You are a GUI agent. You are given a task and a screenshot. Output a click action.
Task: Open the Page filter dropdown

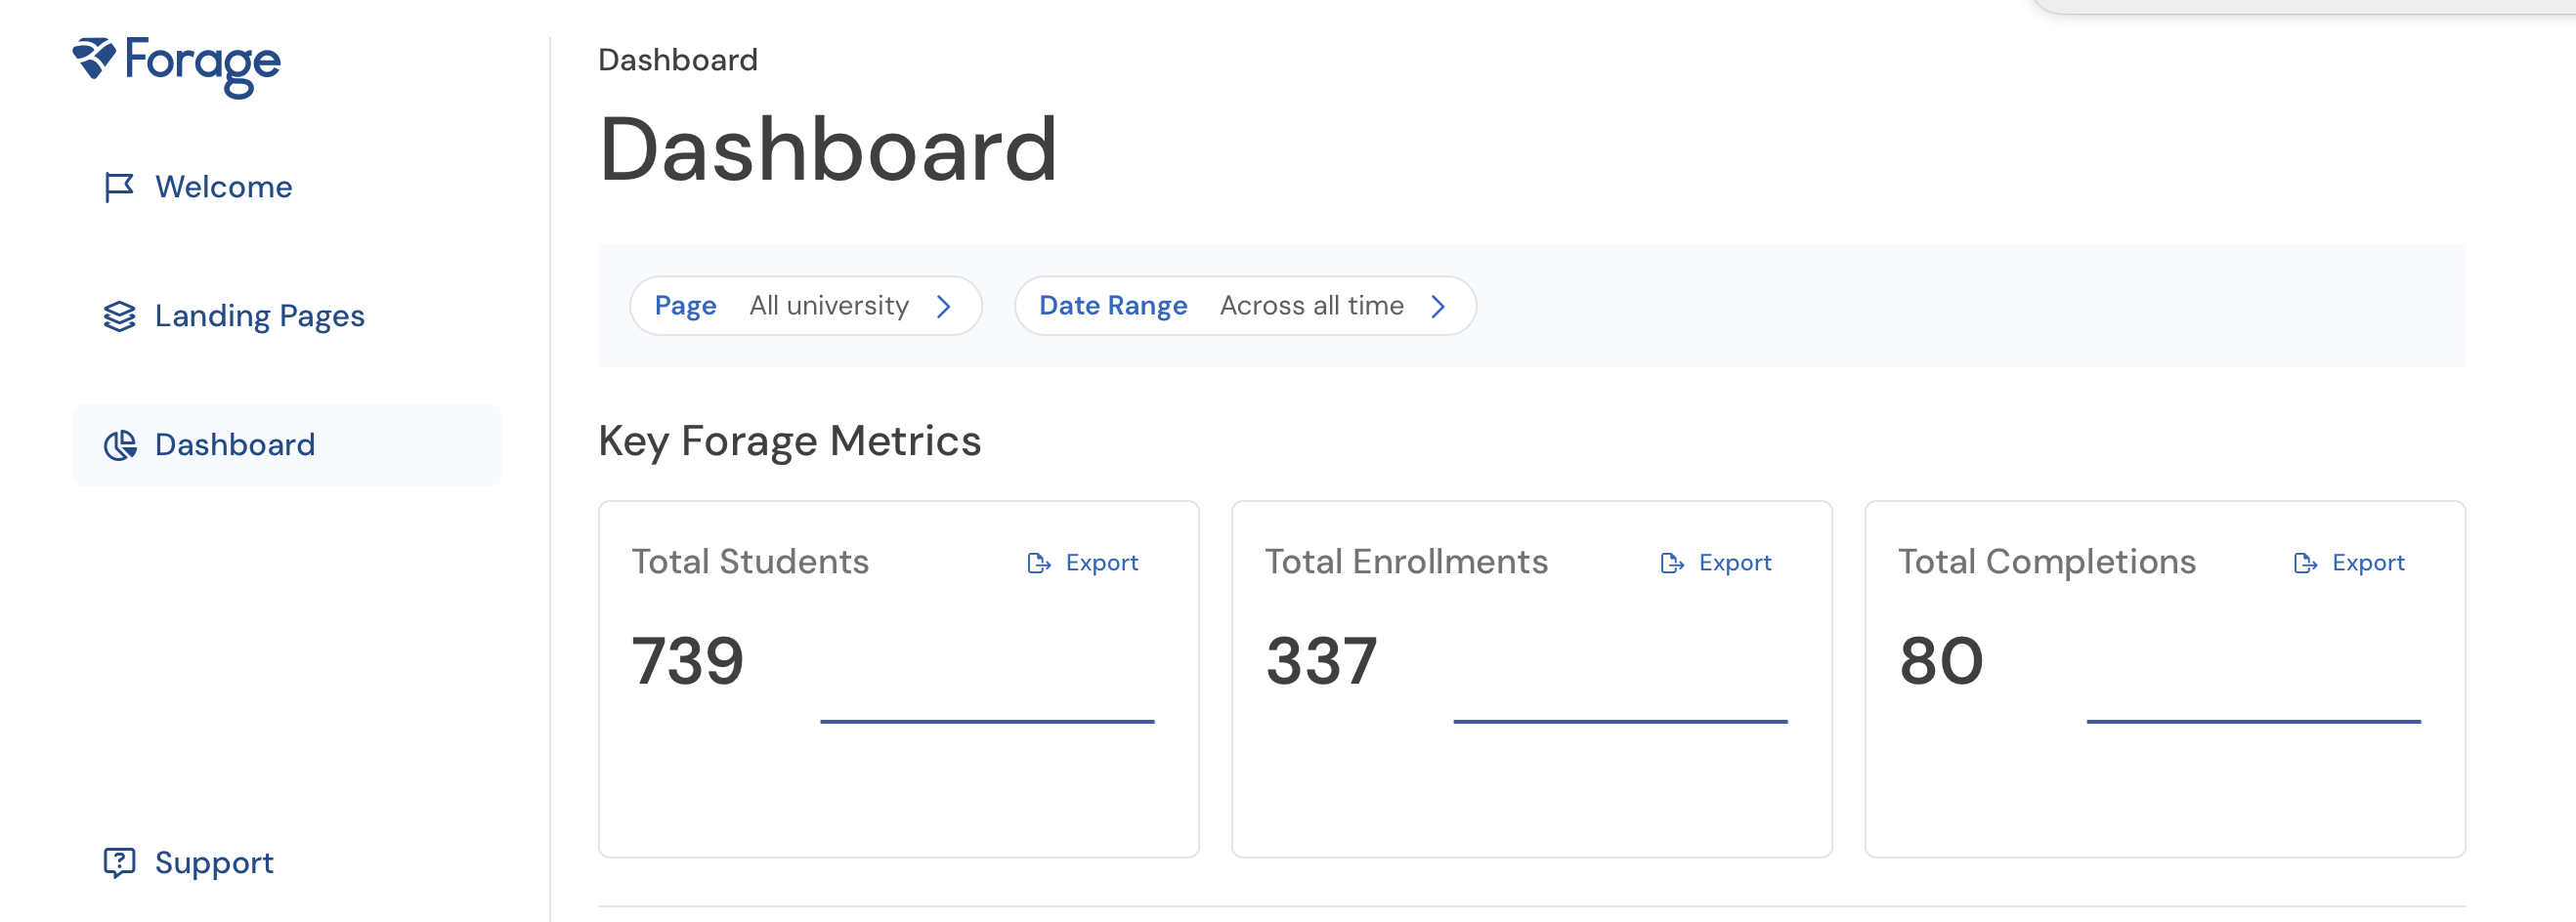(x=805, y=306)
